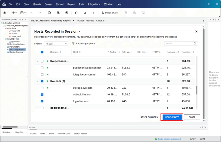Uncheck the outlook.live.com checkbox
Viewport: 221px width, 142px height.
click(42, 94)
